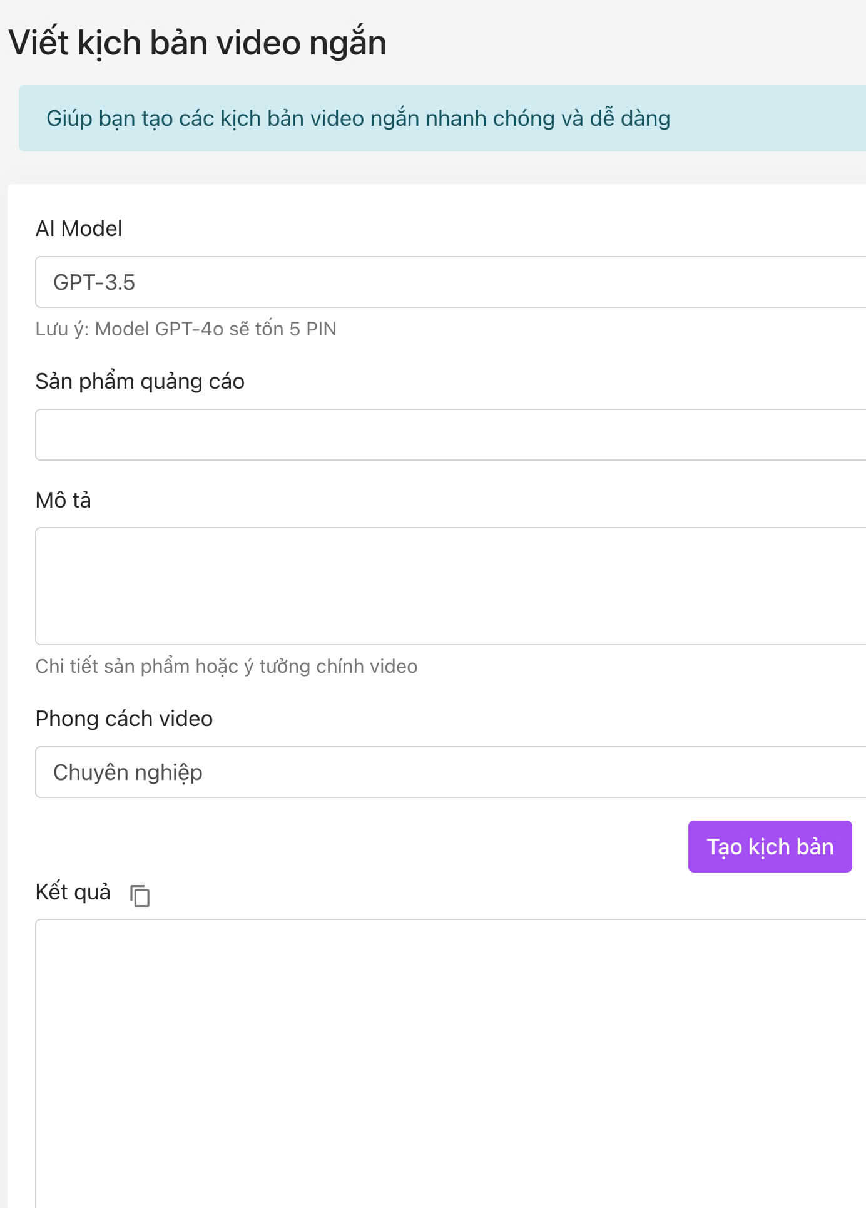Click the Kết quả label text

73,892
